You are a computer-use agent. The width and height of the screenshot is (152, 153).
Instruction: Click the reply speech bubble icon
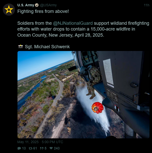click(19, 148)
